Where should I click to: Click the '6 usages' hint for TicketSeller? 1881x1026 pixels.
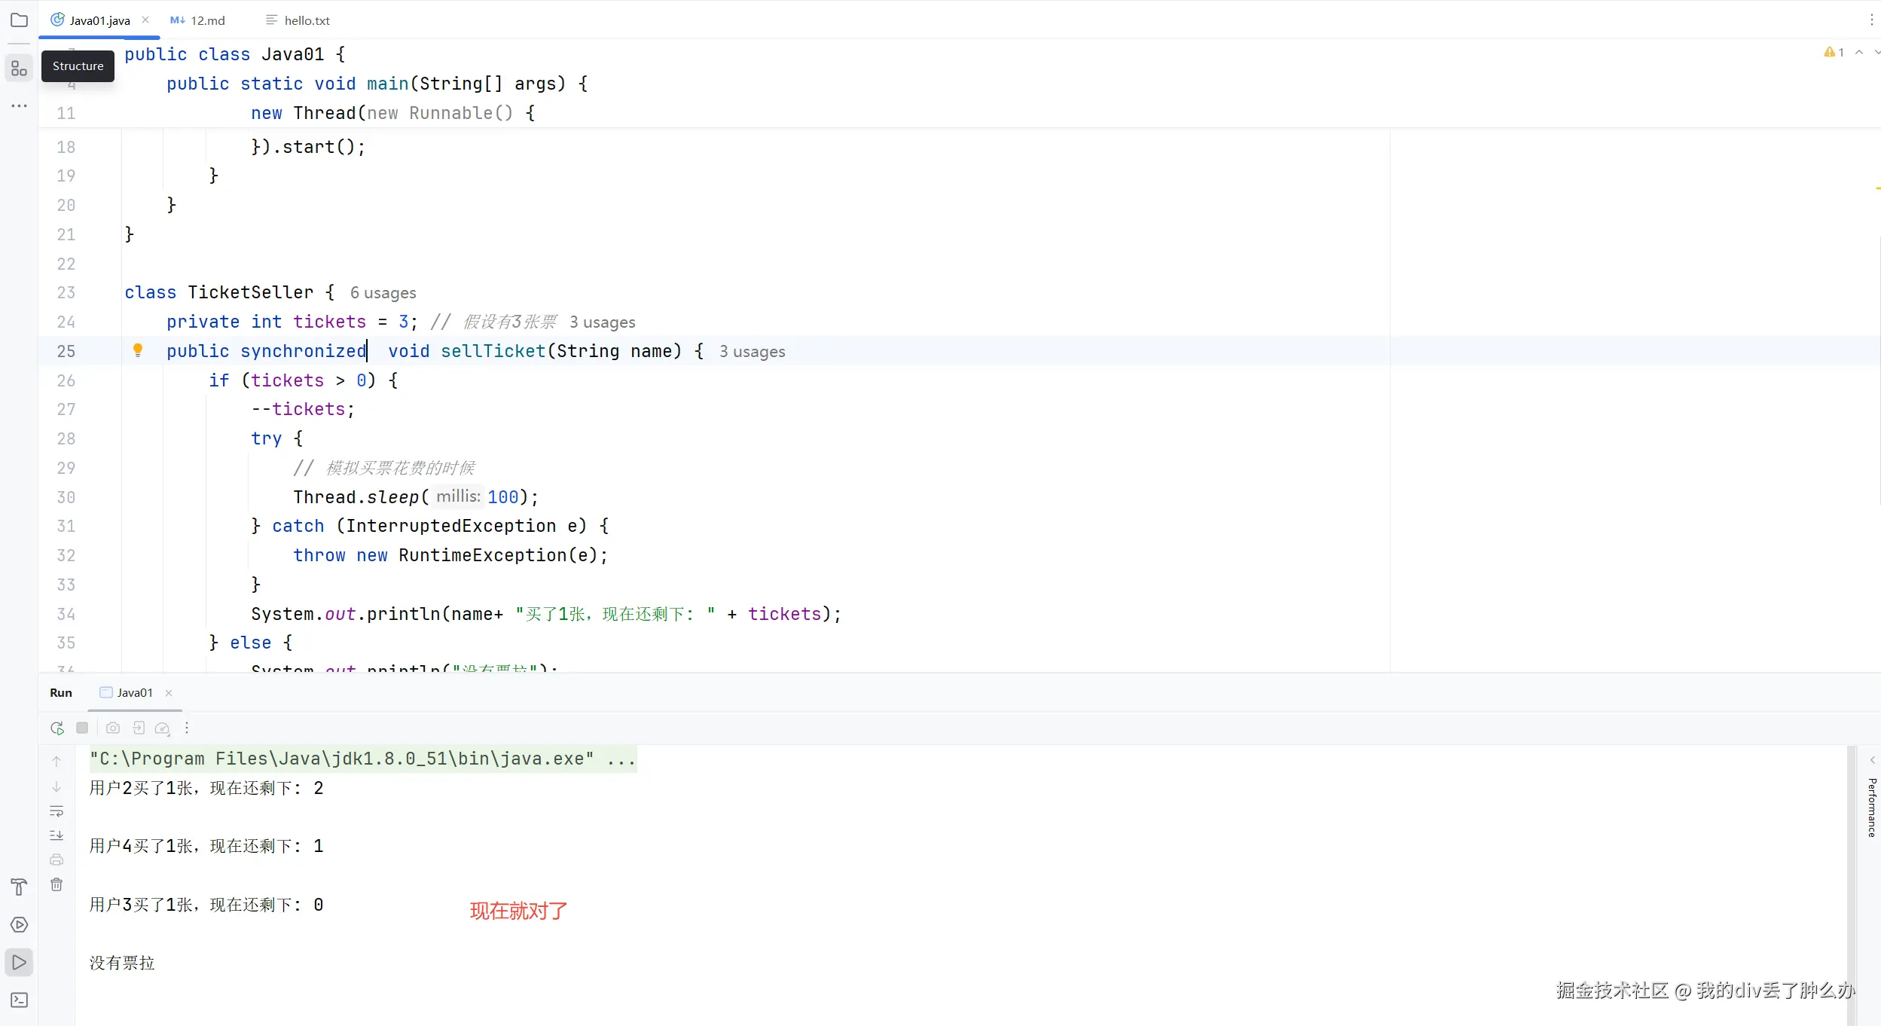click(x=383, y=293)
